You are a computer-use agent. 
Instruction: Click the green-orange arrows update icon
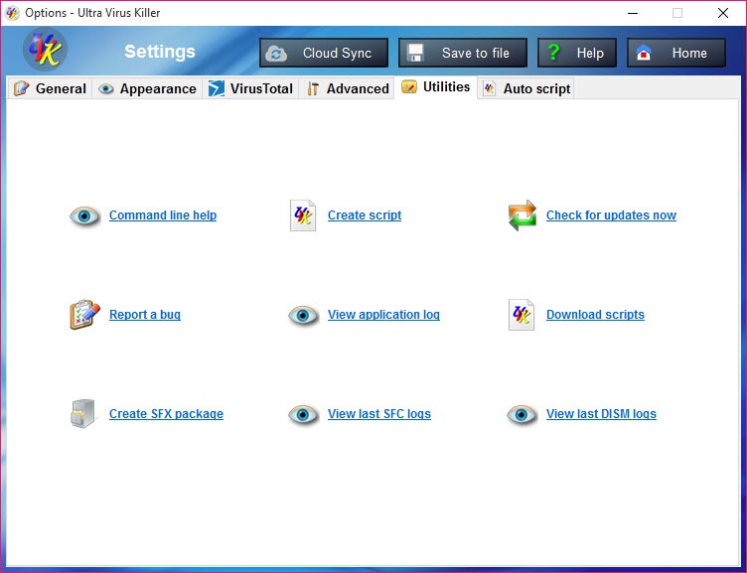click(523, 215)
